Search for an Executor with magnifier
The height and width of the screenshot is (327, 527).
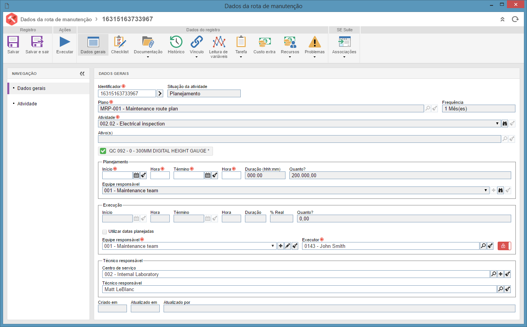[483, 246]
